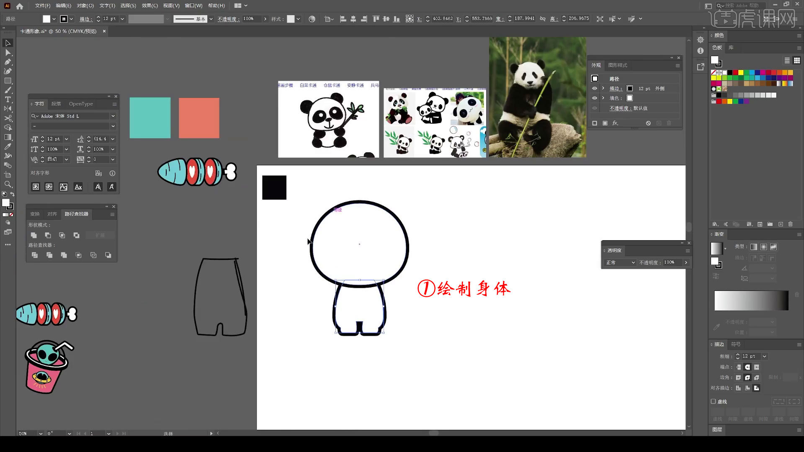Select the Rectangle tool
This screenshot has width=804, height=452.
[x=8, y=81]
